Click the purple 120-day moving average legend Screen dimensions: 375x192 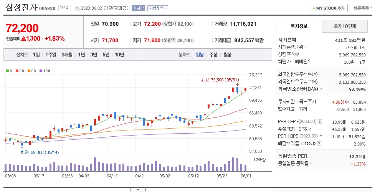click(45, 71)
